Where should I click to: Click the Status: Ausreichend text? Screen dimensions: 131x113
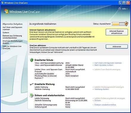click(x=102, y=24)
